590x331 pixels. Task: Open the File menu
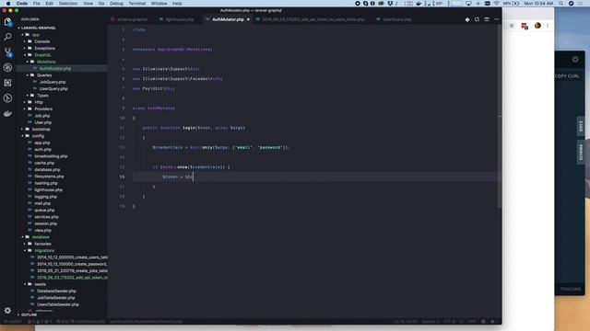click(36, 4)
